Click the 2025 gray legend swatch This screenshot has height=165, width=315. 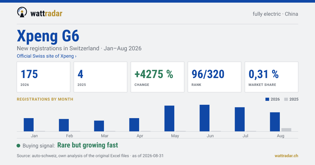286,99
